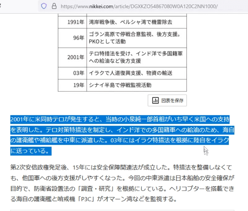248x211 pixels.
Task: Open site info via padlock icon
Action: 54,6
